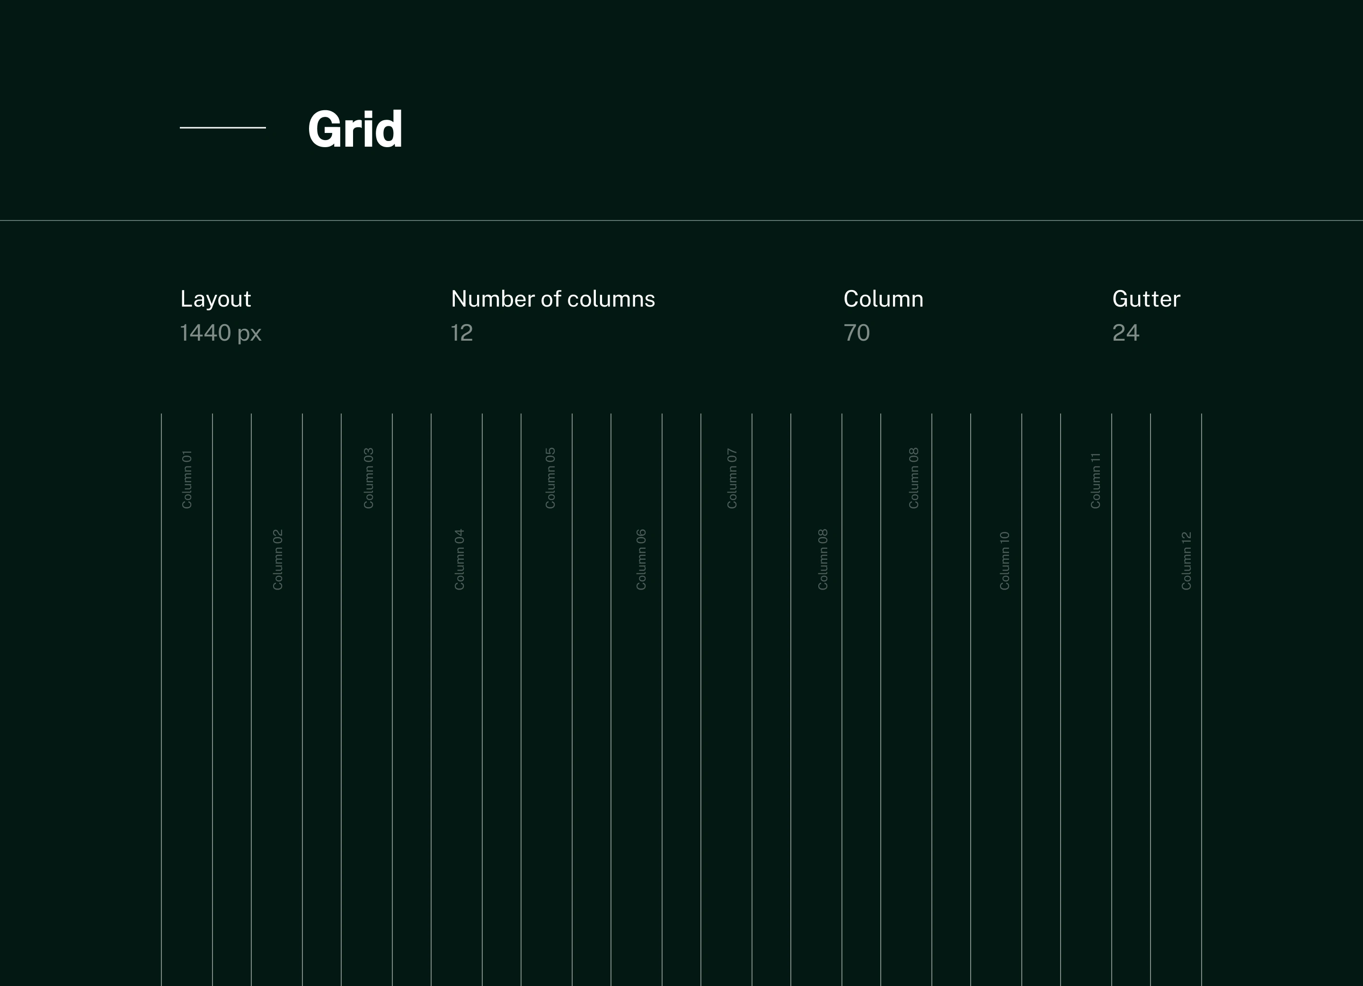
Task: Click the horizontal divider below the header
Action: (681, 220)
